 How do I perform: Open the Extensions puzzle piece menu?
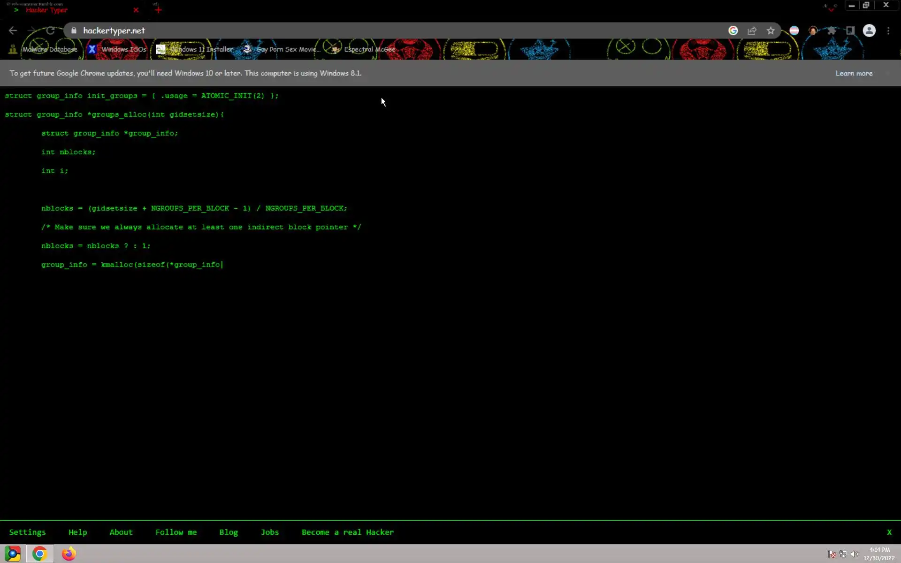tap(832, 30)
